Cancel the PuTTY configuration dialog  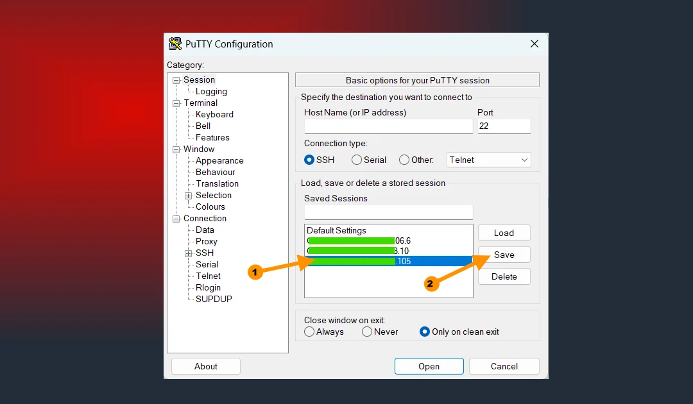click(504, 366)
